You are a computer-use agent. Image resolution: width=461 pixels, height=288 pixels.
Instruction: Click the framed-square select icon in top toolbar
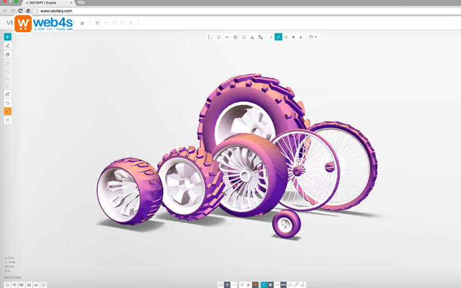tap(236, 37)
